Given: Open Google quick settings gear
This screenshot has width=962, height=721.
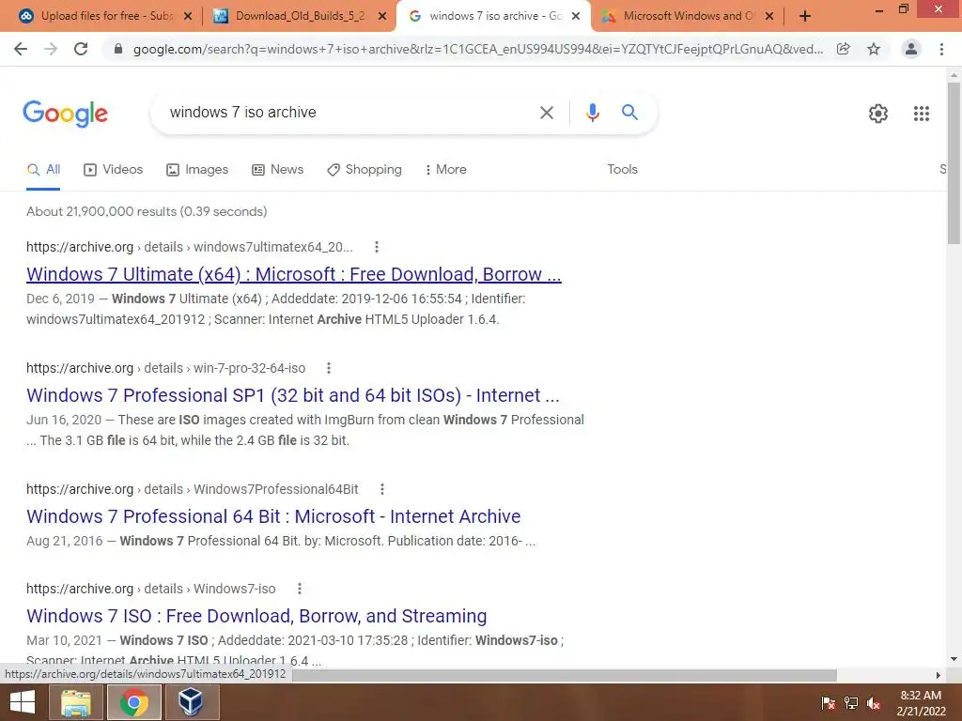Looking at the screenshot, I should (878, 114).
